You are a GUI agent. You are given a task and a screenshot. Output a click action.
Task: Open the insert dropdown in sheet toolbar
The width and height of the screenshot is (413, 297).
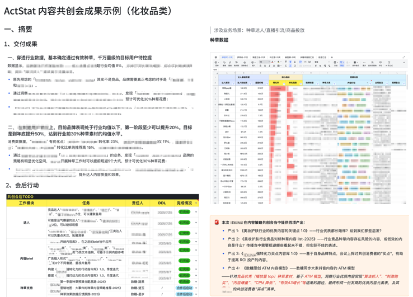pos(254,63)
